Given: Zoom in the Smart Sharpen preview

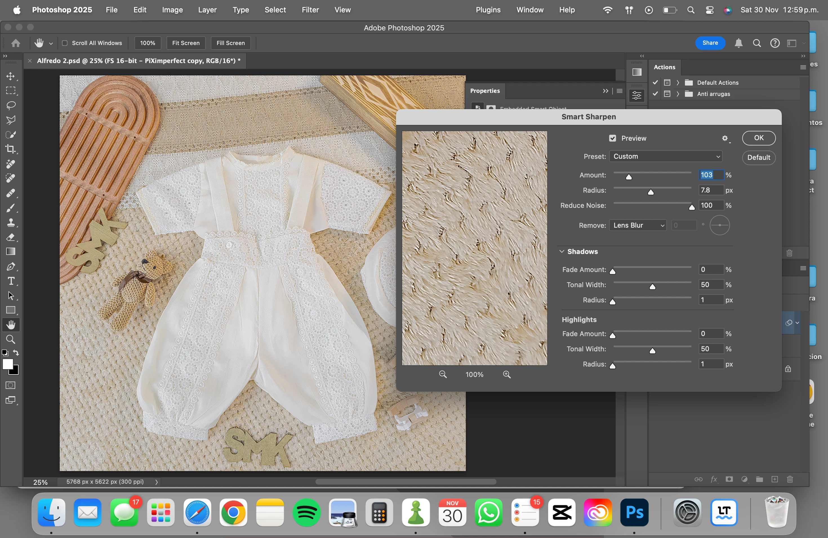Looking at the screenshot, I should click(x=507, y=374).
